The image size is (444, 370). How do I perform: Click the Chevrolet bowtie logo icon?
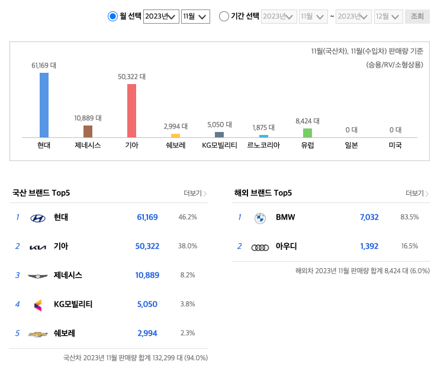(38, 334)
